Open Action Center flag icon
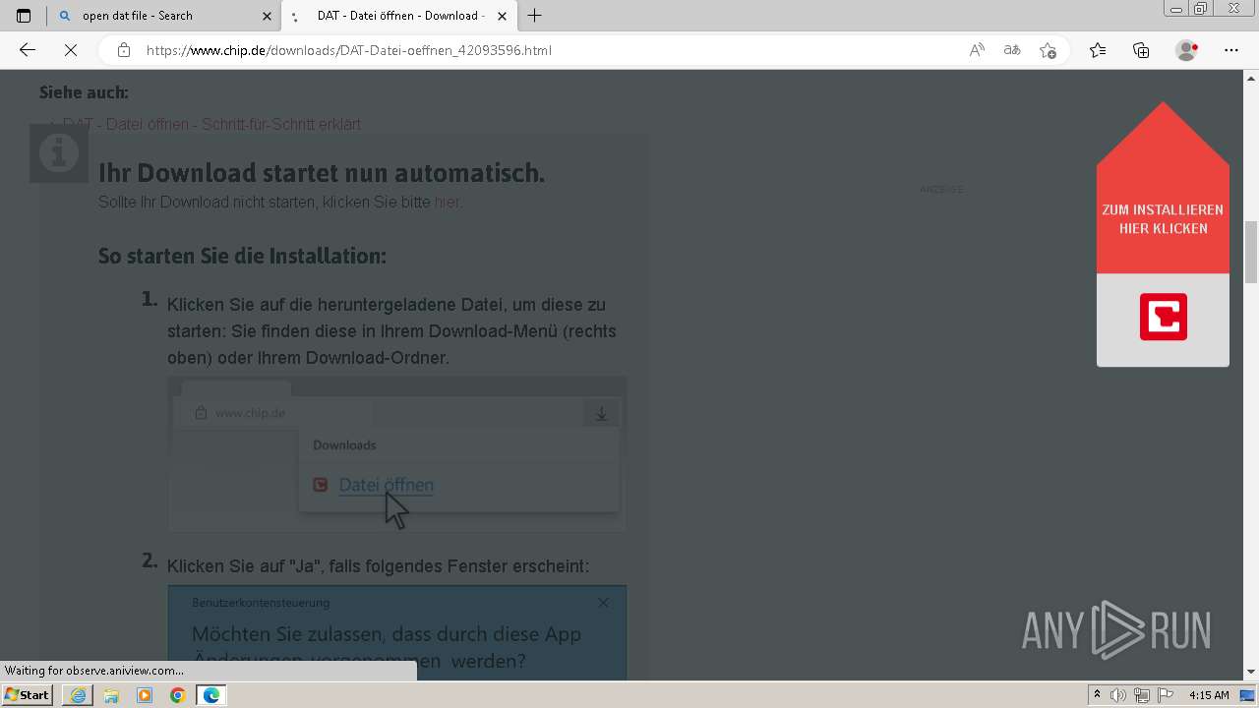The width and height of the screenshot is (1259, 708). [x=1165, y=695]
